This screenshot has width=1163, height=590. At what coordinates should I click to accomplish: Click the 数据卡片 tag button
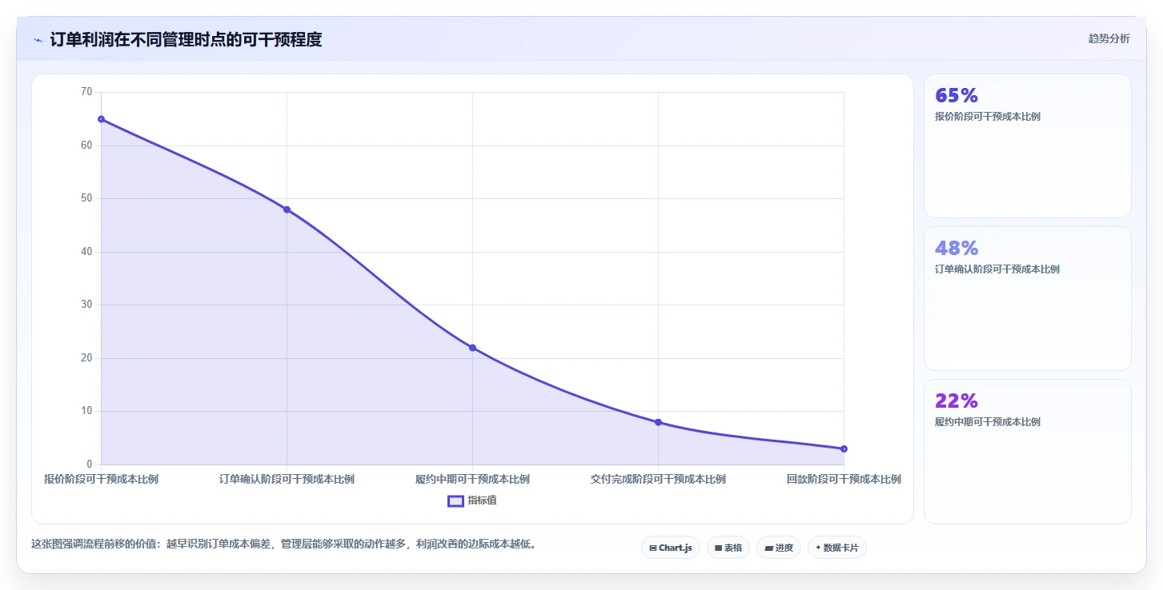coord(836,548)
